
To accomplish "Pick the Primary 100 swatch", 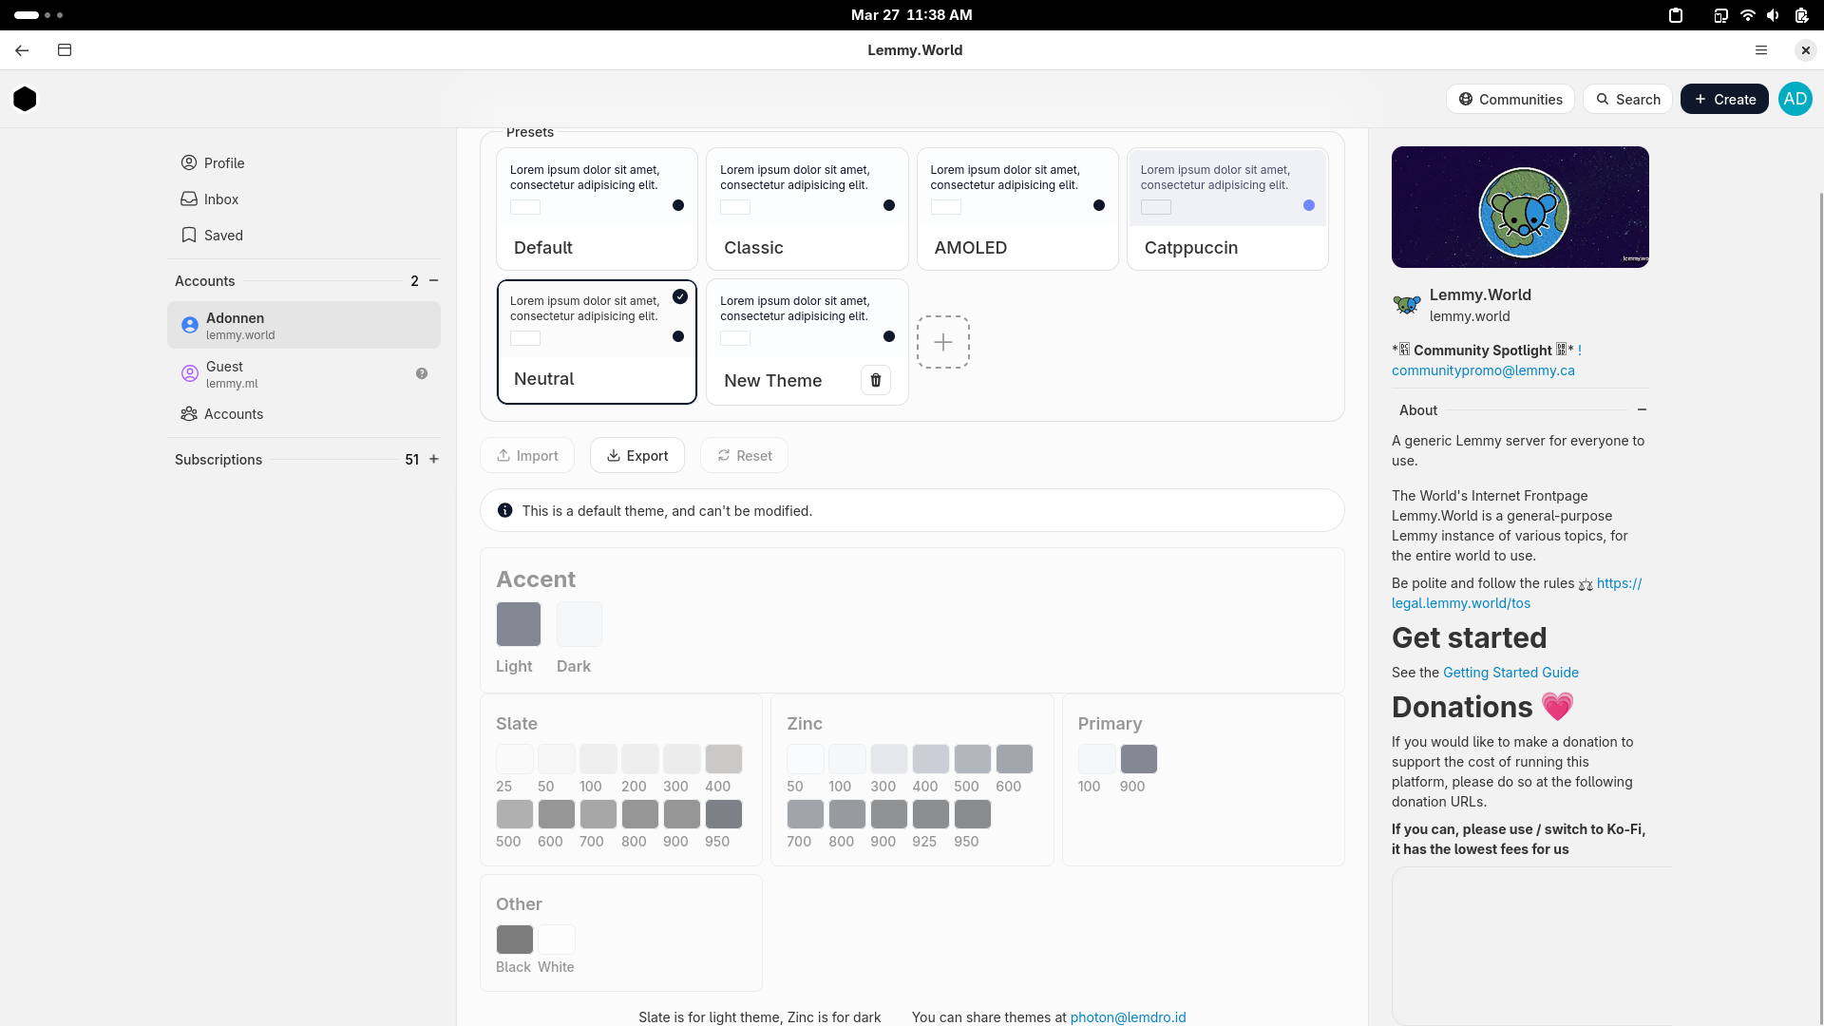I will coord(1097,759).
